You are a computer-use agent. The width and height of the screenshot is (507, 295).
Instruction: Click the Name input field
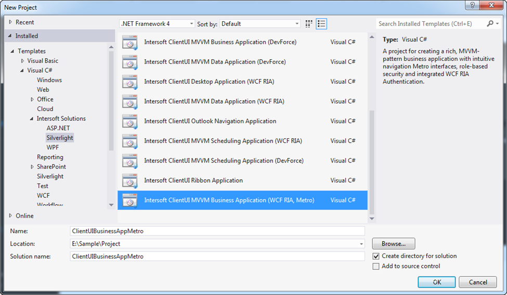point(217,231)
